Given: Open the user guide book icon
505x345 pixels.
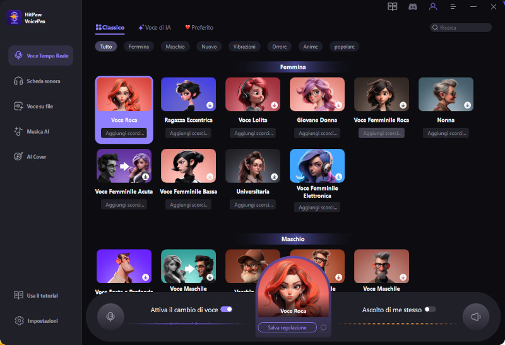Looking at the screenshot, I should point(393,7).
